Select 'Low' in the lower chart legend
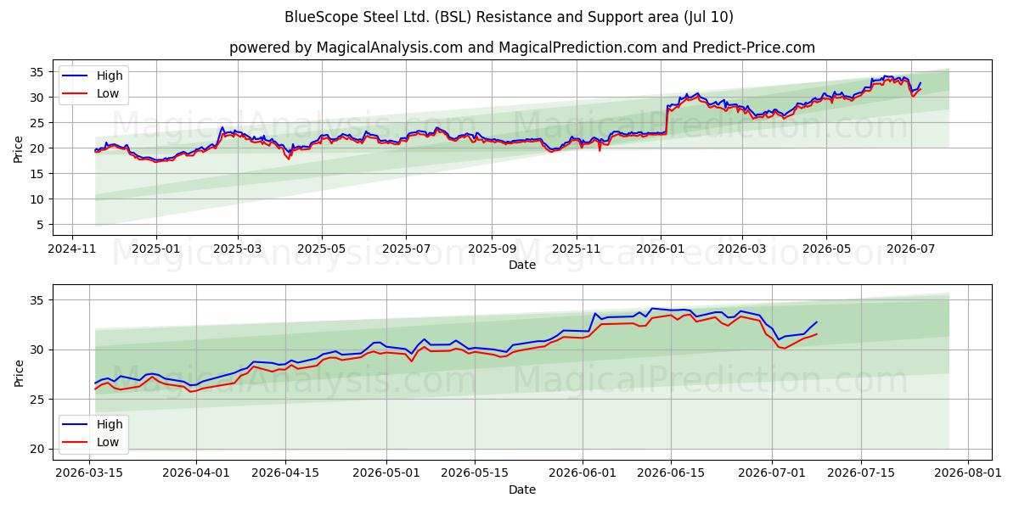This screenshot has width=1019, height=509. pyautogui.click(x=108, y=443)
